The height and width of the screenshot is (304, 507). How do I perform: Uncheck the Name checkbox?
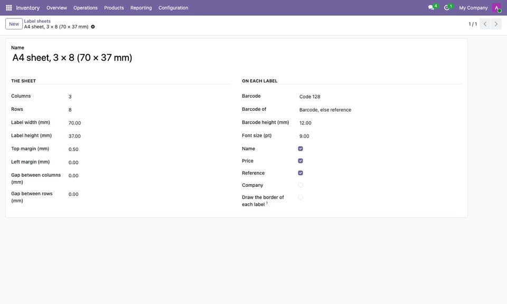pos(301,149)
